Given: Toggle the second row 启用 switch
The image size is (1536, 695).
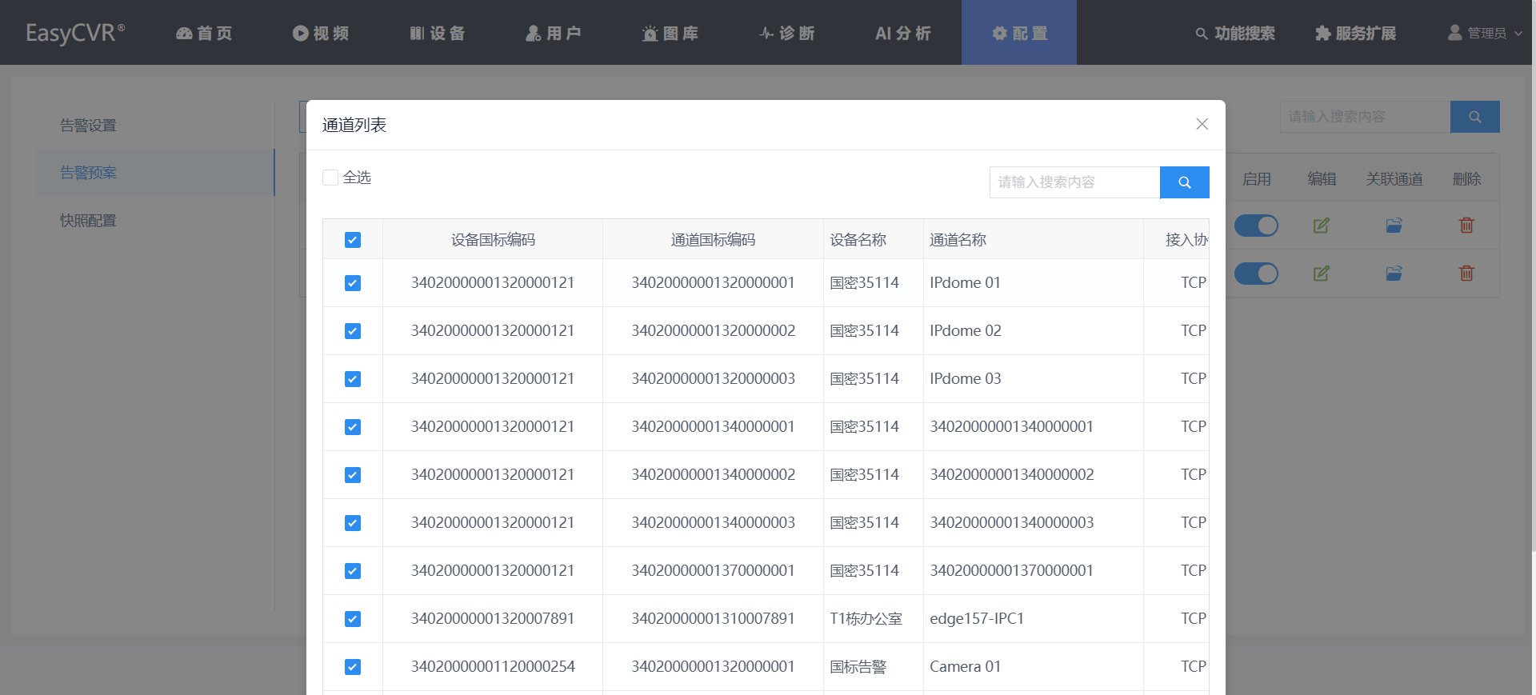Looking at the screenshot, I should pyautogui.click(x=1256, y=274).
